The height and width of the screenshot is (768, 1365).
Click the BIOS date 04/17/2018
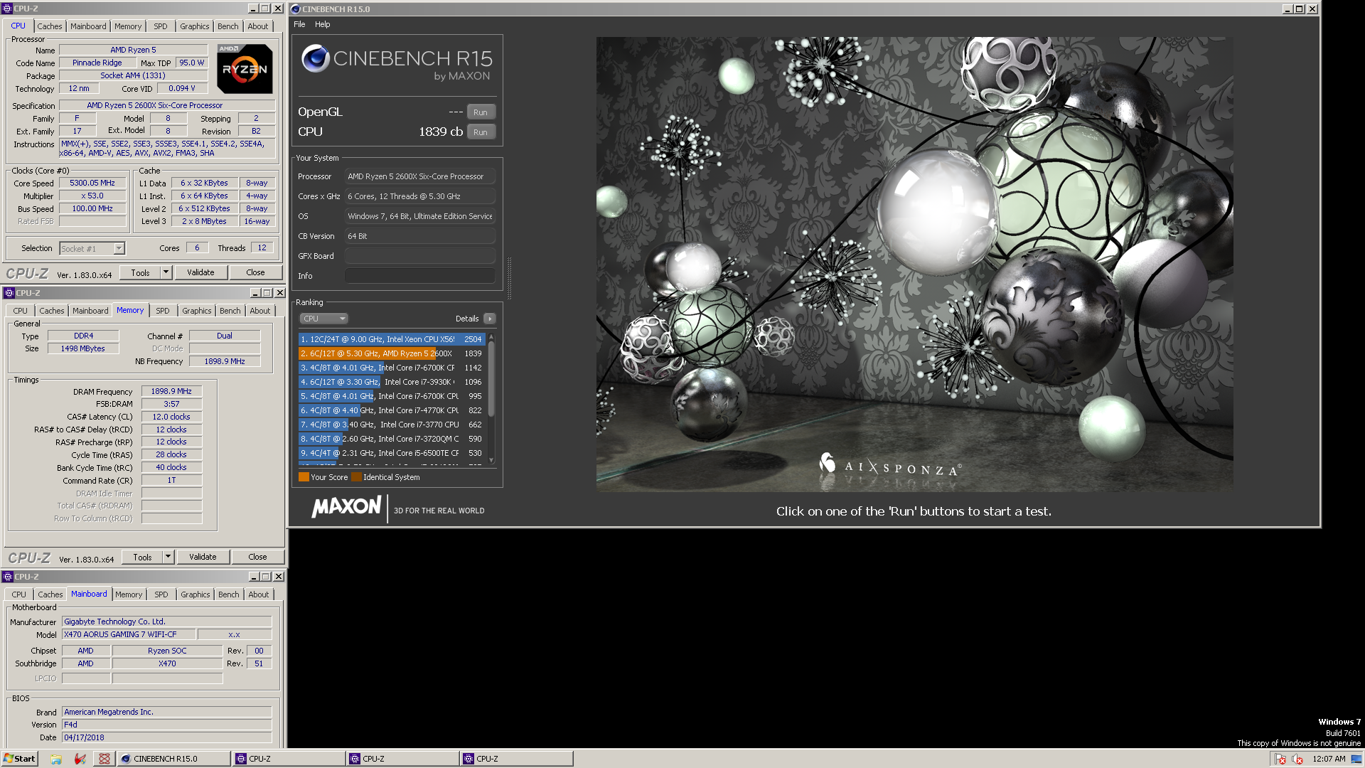(x=166, y=737)
